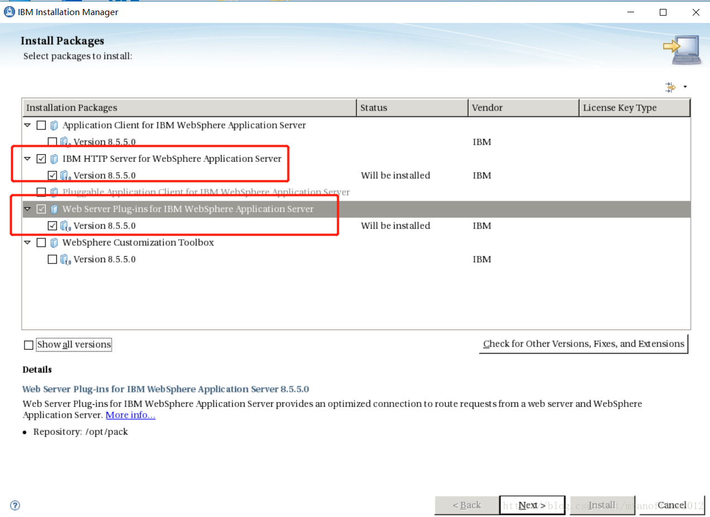This screenshot has width=710, height=517.
Task: Select Application Client for IBM WebSphere row
Action: pyautogui.click(x=184, y=125)
